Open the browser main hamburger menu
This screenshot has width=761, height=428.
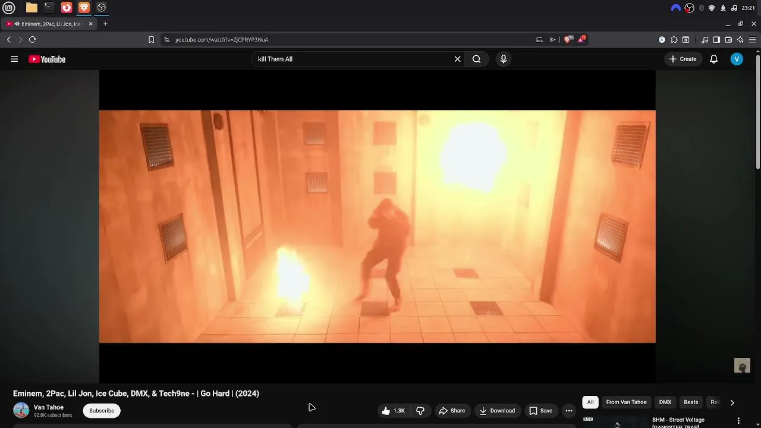(752, 40)
